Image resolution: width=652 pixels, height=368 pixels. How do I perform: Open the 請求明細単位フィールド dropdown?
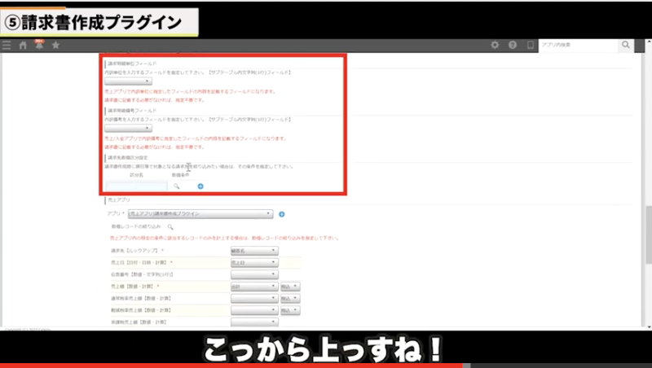pyautogui.click(x=128, y=81)
